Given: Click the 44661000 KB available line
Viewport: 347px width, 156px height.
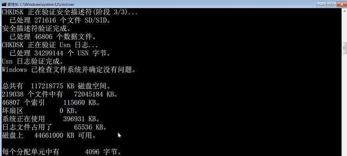Looking at the screenshot, I should click(49, 135).
